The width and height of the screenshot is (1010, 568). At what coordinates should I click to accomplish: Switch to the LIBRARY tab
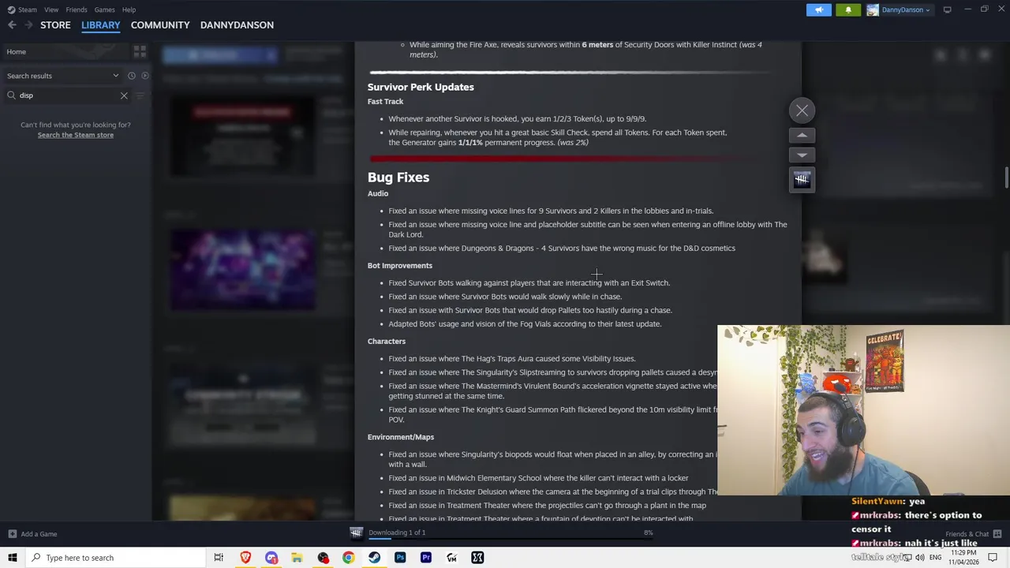(101, 25)
